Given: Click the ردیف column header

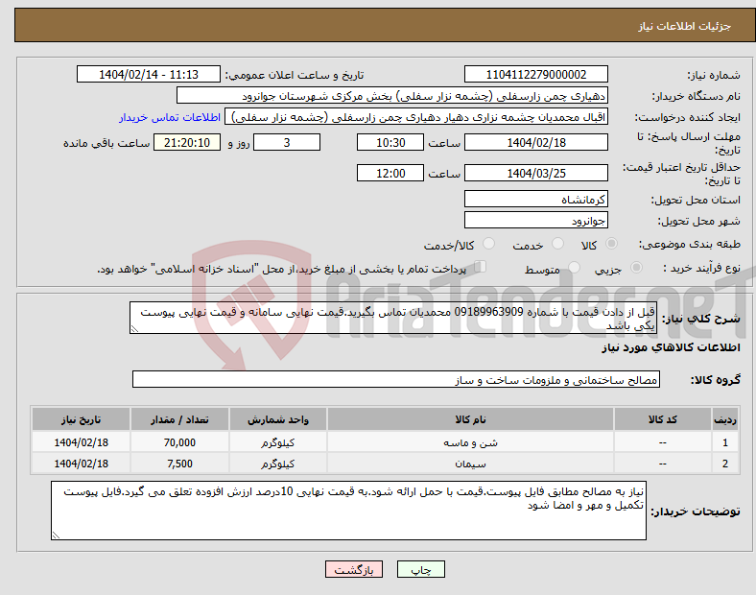Looking at the screenshot, I should (725, 419).
